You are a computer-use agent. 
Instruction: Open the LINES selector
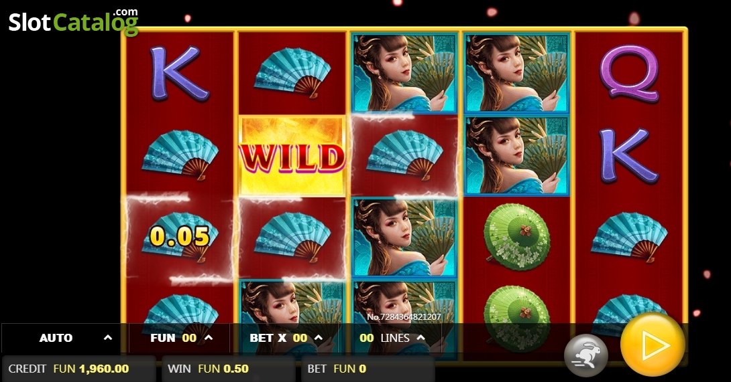point(392,339)
